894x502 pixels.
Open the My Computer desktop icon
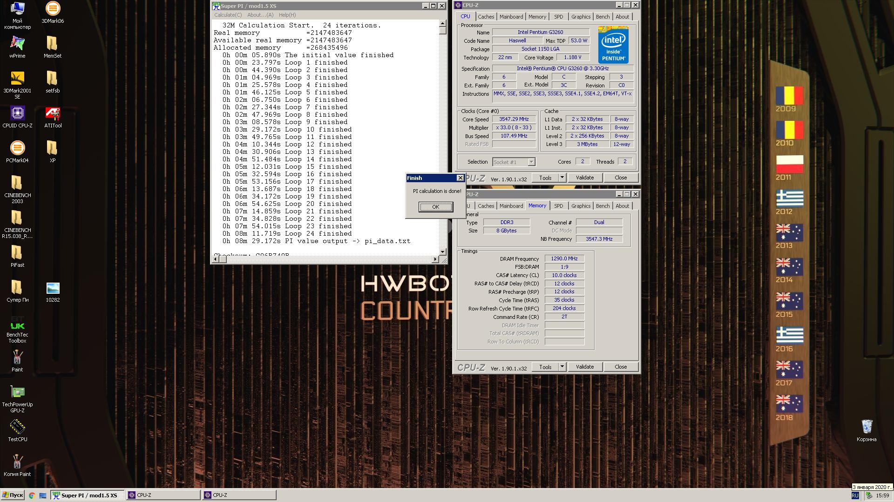[x=17, y=15]
